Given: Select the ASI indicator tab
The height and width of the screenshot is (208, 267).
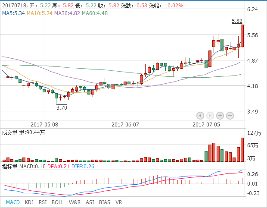Looking at the screenshot, I should click(90, 202).
